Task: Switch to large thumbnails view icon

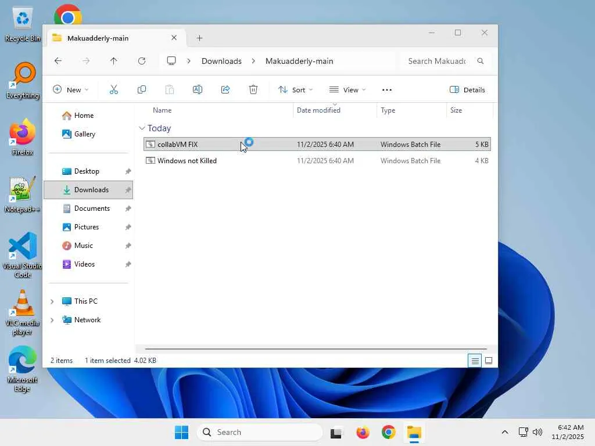Action: (x=489, y=361)
